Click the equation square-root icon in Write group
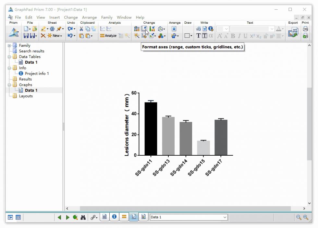The image size is (318, 228). (198, 29)
